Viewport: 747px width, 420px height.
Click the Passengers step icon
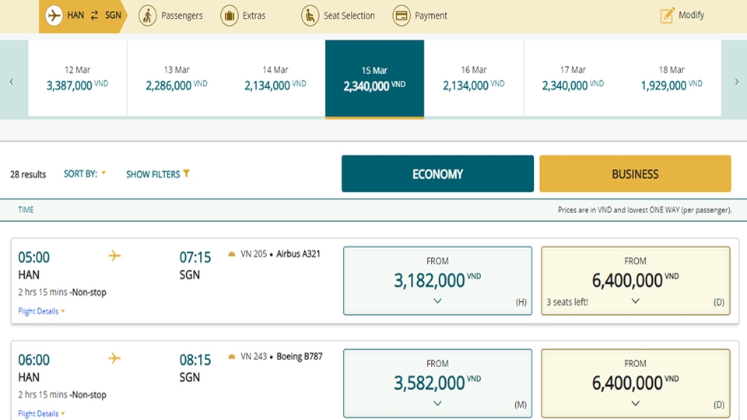(x=147, y=16)
